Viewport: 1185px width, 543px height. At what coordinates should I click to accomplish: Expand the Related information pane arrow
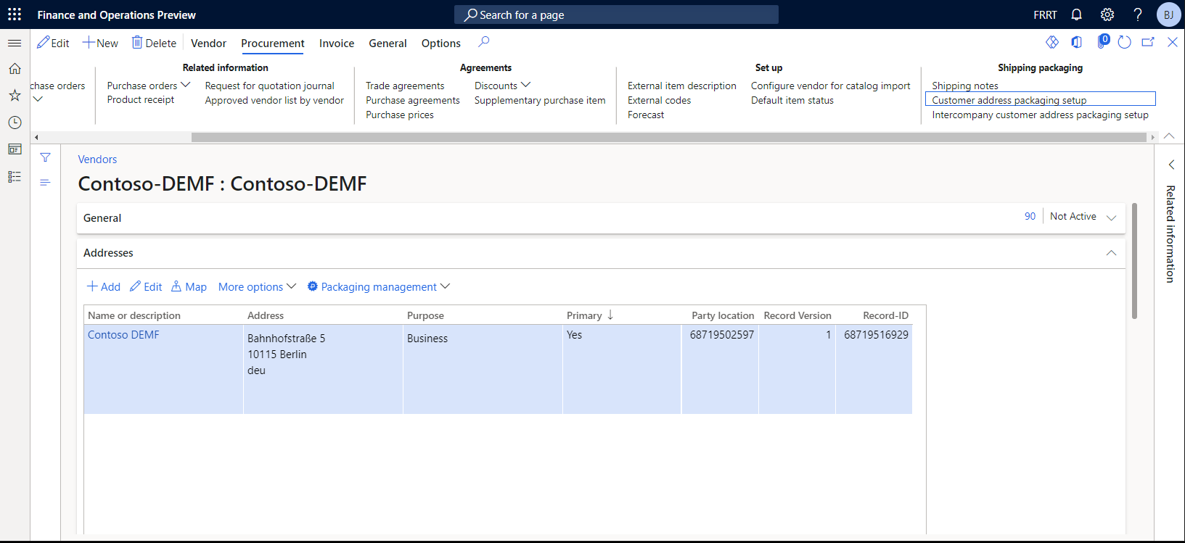(x=1170, y=165)
